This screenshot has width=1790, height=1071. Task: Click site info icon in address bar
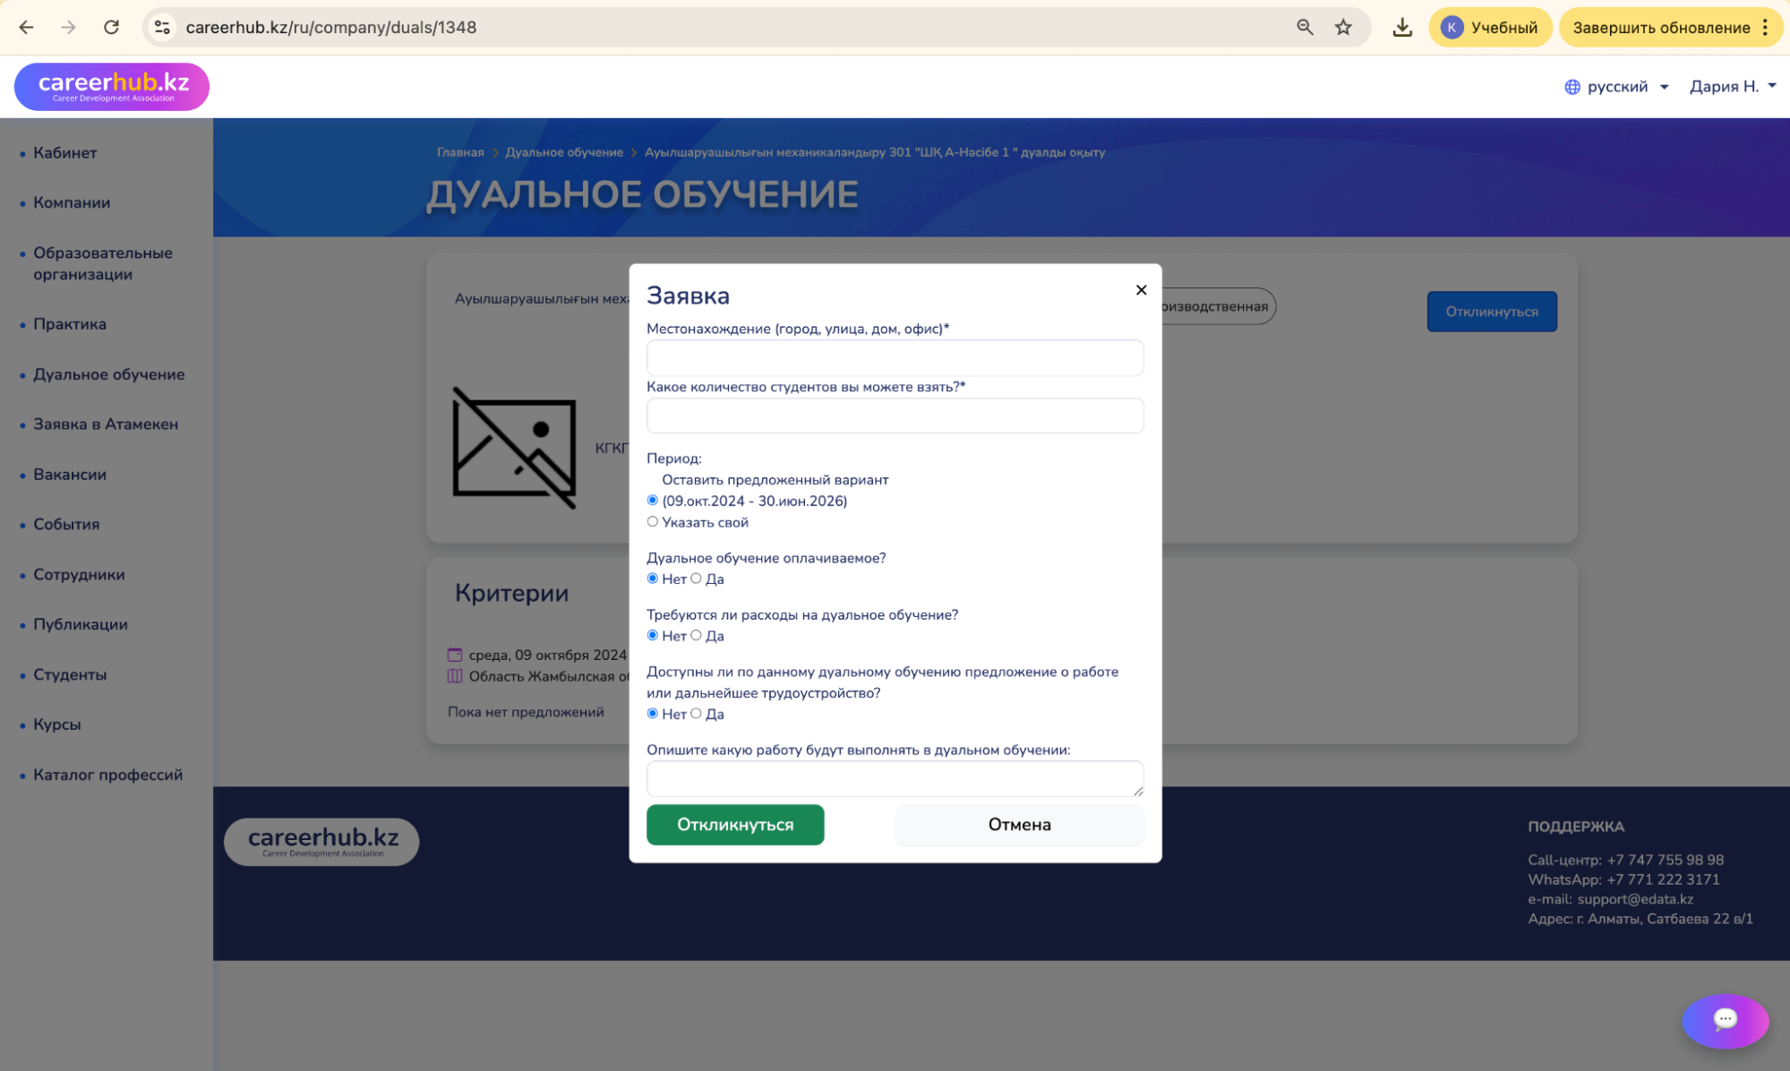point(162,27)
